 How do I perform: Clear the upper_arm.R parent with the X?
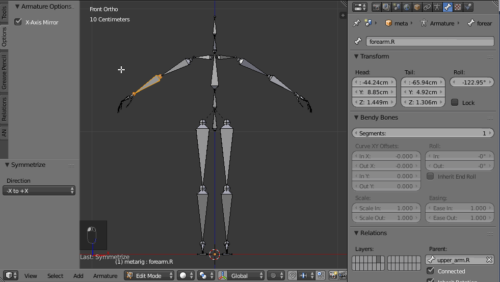tap(489, 260)
